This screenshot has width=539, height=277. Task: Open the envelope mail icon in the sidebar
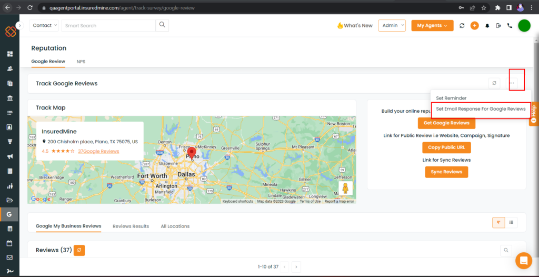click(x=9, y=258)
